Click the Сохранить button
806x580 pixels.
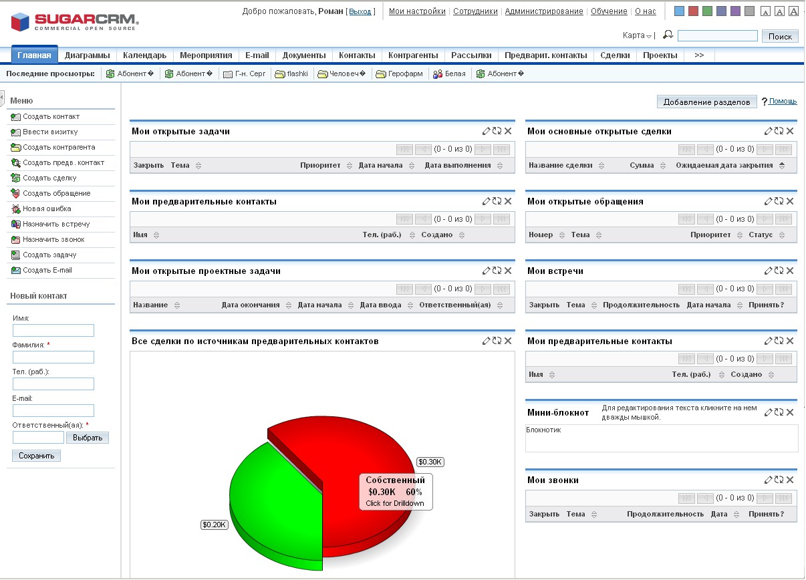[x=36, y=456]
